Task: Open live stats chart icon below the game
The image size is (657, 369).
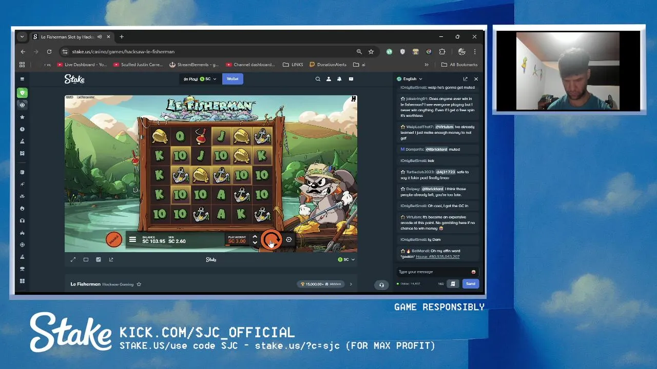Action: click(99, 259)
